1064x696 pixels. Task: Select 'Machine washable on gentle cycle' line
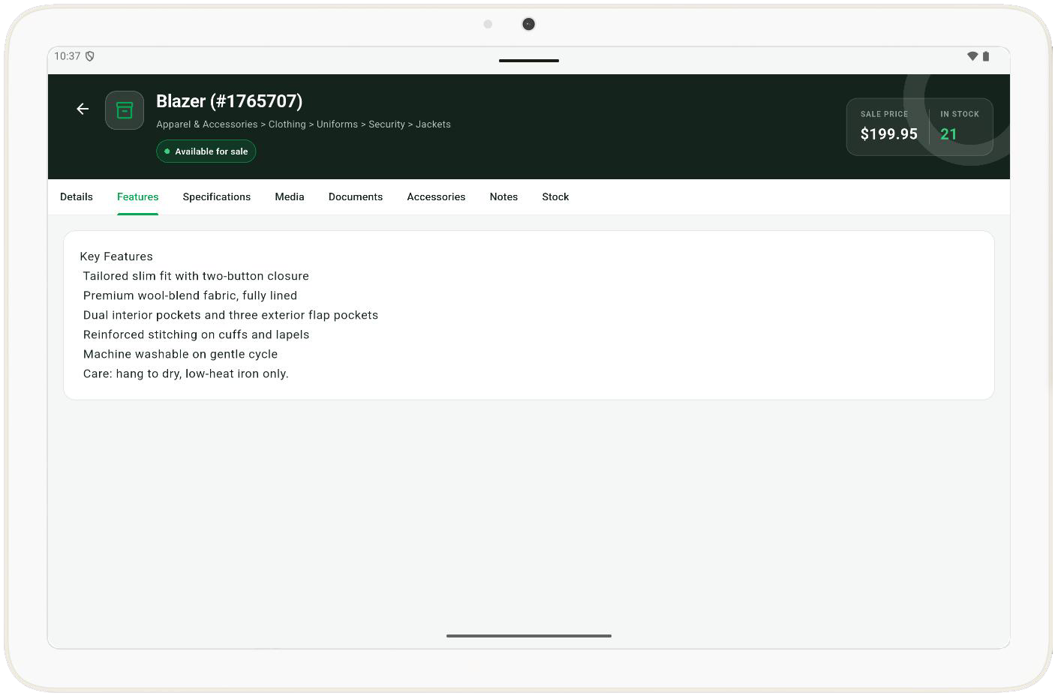coord(180,354)
